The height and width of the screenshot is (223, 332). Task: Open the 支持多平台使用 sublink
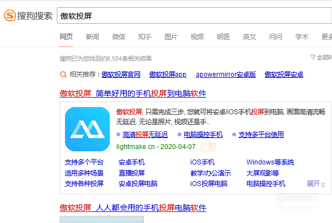pyautogui.click(x=261, y=135)
